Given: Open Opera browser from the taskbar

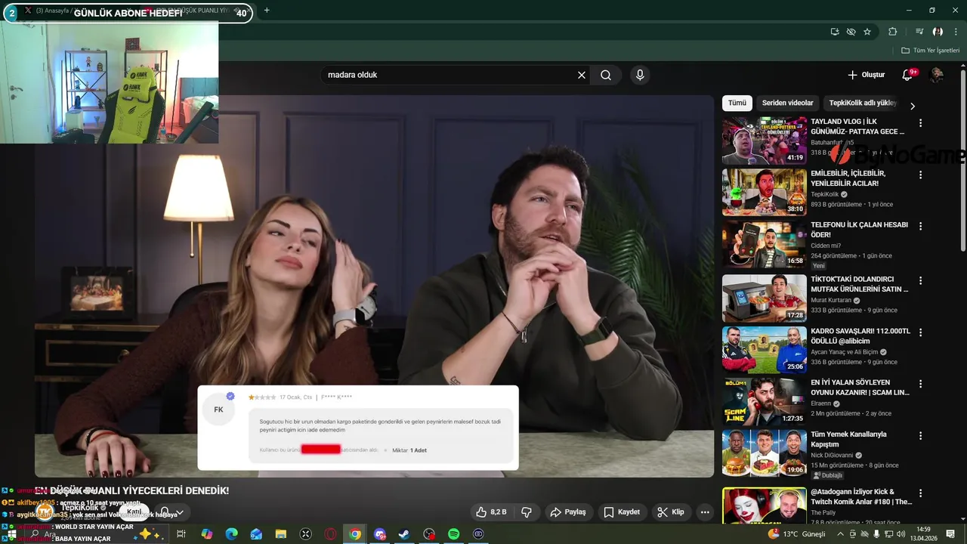Looking at the screenshot, I should coord(330,534).
